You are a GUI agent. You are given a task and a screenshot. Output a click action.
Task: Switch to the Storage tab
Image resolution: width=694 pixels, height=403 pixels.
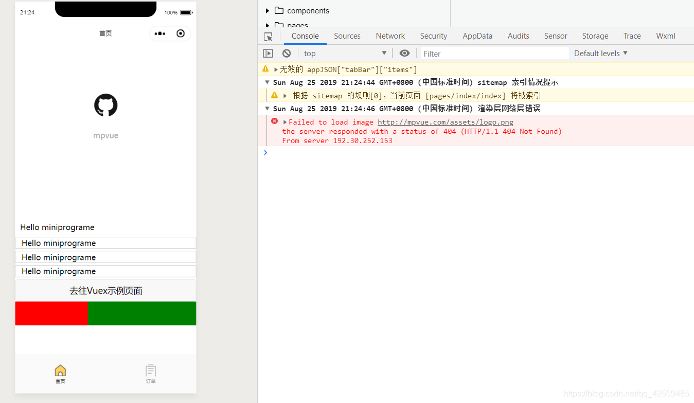(x=595, y=36)
